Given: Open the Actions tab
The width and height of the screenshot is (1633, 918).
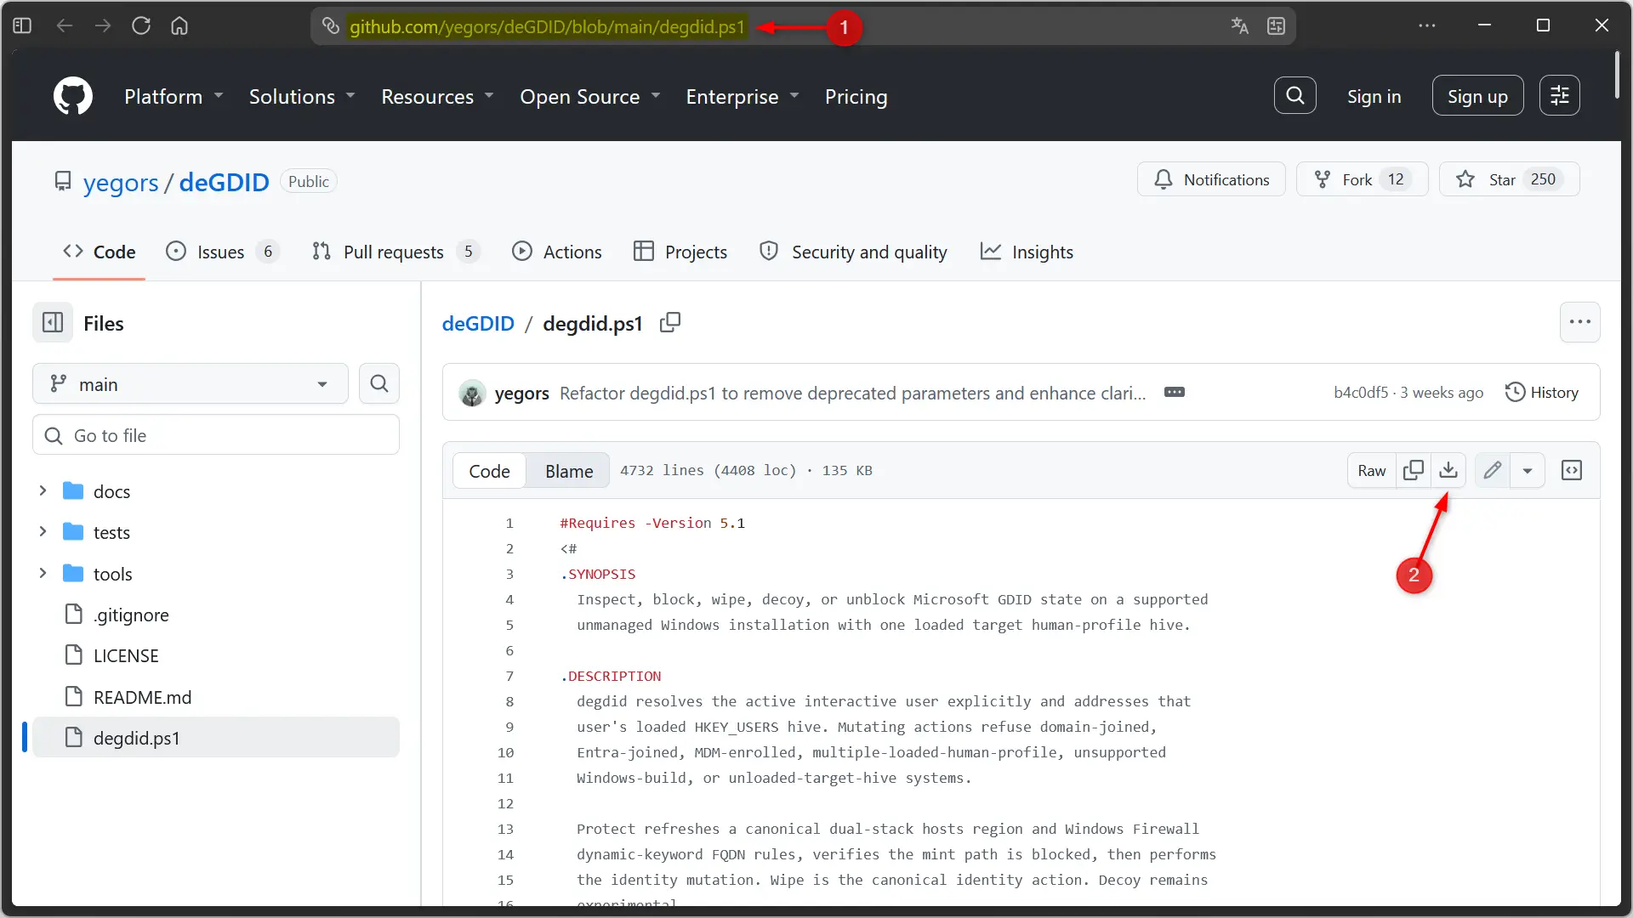Looking at the screenshot, I should tap(556, 252).
